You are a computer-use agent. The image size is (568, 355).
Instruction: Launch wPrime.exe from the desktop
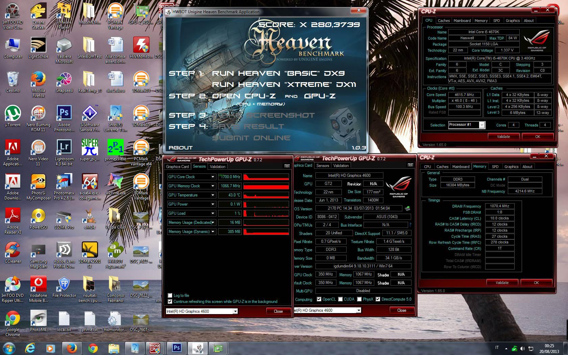(115, 185)
